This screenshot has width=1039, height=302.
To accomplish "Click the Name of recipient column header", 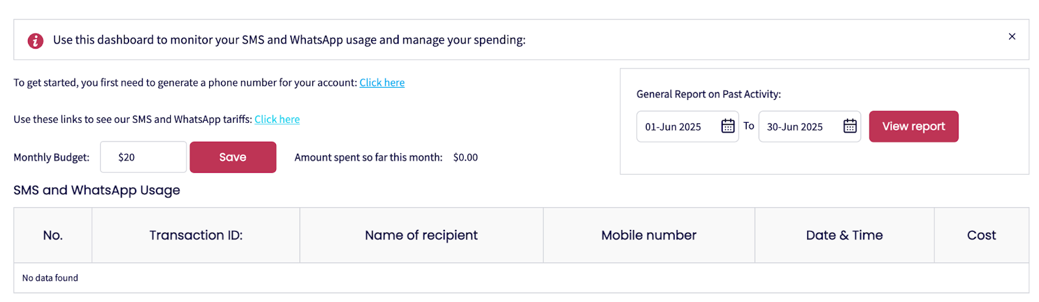I will pyautogui.click(x=421, y=235).
